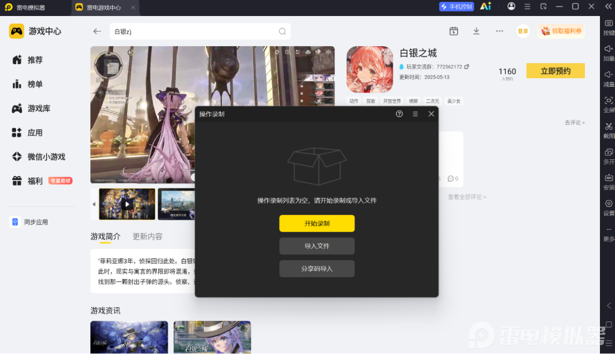Click 开始录制 in 操作录制 dialog
This screenshot has width=615, height=354.
click(317, 223)
